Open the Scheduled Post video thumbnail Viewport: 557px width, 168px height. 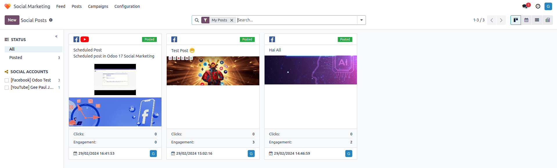click(x=115, y=80)
